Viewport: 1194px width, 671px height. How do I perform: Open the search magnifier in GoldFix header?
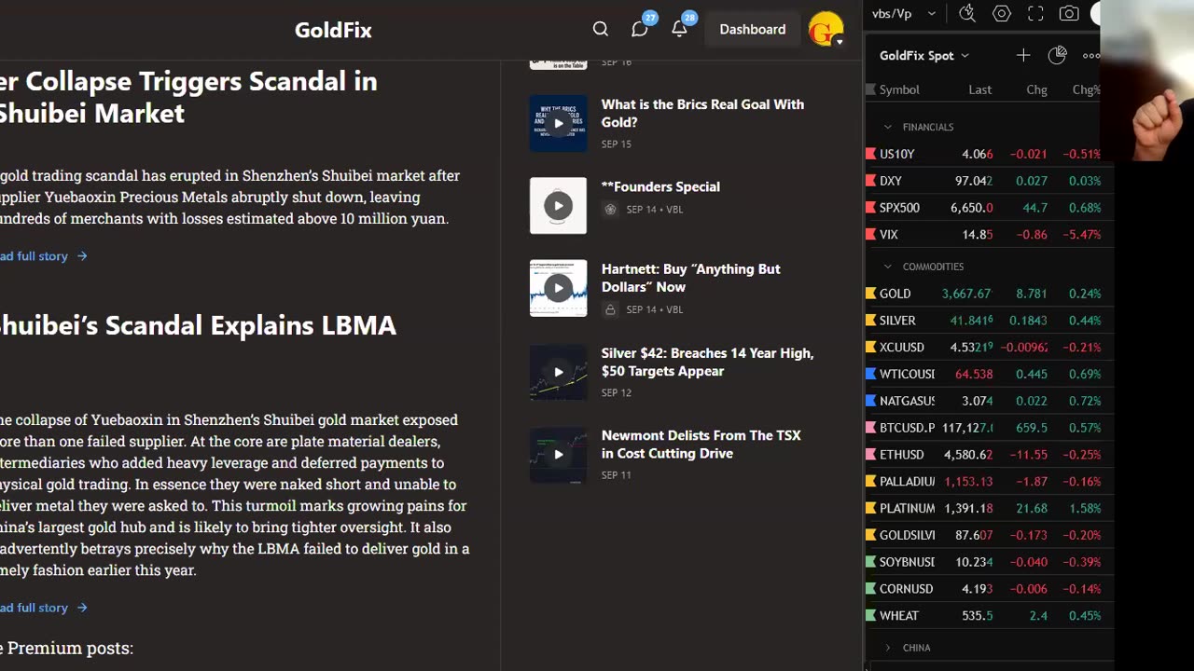[x=601, y=29]
